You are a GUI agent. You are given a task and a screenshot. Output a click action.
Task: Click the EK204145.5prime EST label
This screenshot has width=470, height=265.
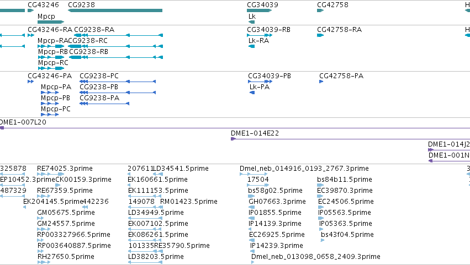[x=53, y=202]
